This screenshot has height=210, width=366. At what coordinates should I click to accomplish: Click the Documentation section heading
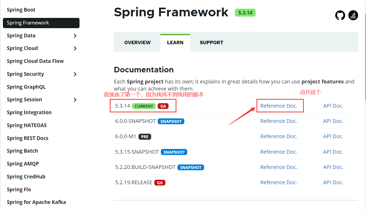tap(144, 70)
